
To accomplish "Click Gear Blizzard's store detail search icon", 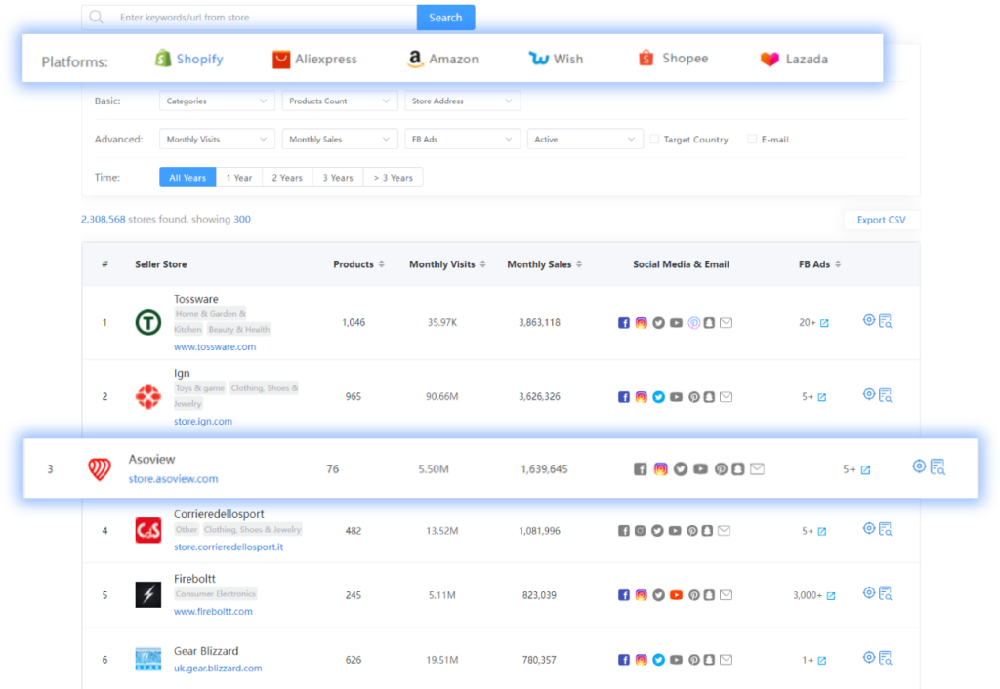I will coord(885,658).
